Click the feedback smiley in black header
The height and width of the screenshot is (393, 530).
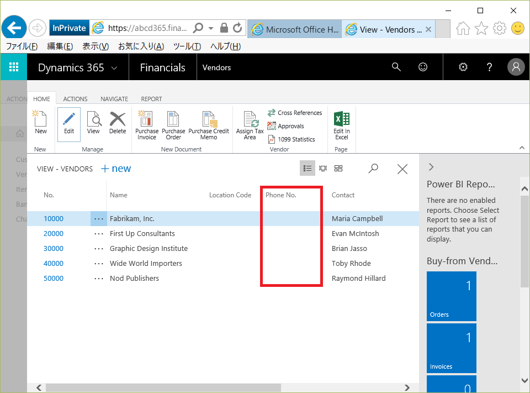(423, 67)
